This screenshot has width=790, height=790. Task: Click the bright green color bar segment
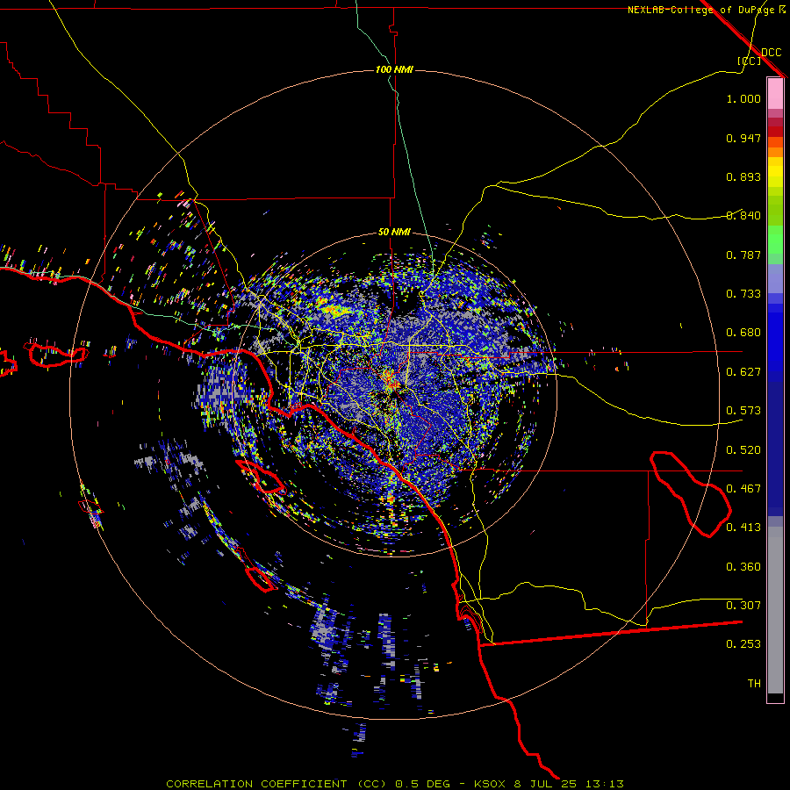(x=775, y=240)
